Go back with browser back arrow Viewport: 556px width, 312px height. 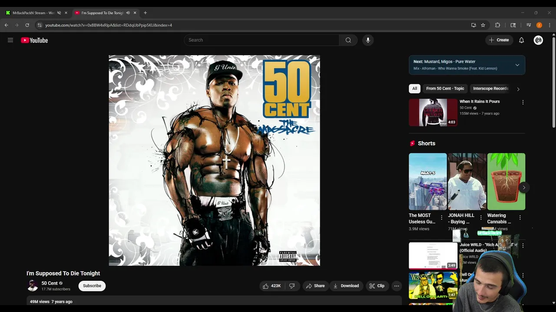point(7,25)
